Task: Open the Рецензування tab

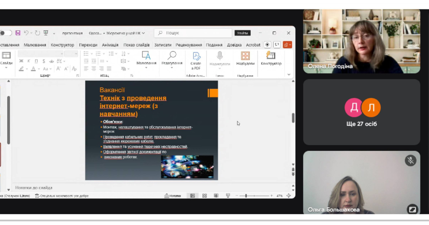Action: coord(189,45)
